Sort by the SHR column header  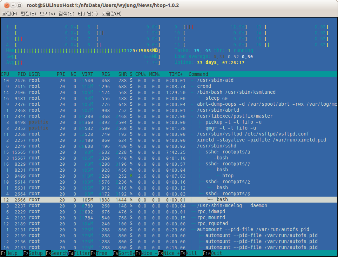(x=122, y=74)
